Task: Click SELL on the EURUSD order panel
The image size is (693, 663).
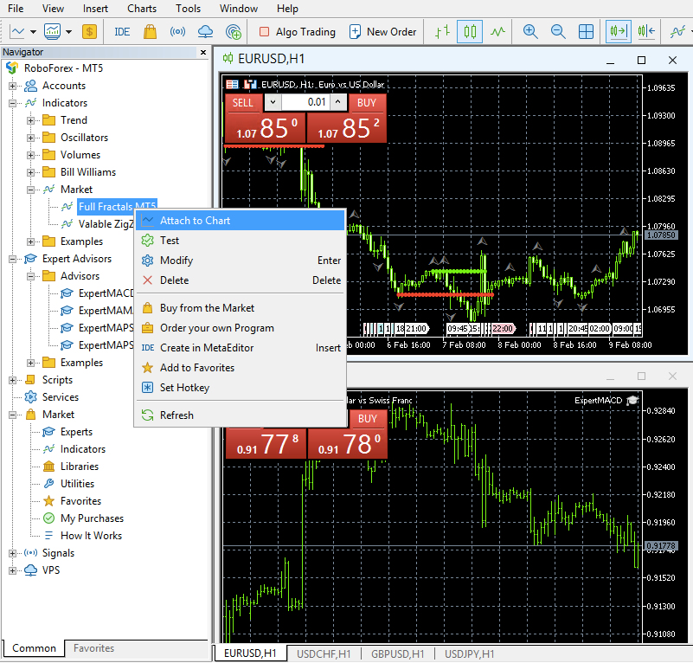Action: point(242,102)
